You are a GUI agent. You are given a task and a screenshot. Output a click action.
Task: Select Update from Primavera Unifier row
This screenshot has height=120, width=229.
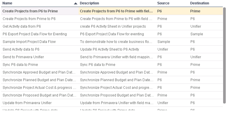tap(27, 103)
